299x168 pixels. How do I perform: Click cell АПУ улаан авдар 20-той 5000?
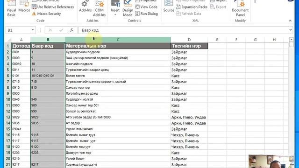(118, 117)
